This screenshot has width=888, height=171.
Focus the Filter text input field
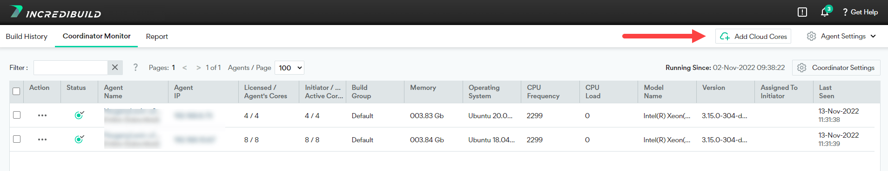(71, 68)
